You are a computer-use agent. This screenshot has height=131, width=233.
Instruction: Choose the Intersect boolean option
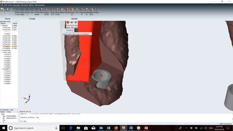coord(76,24)
